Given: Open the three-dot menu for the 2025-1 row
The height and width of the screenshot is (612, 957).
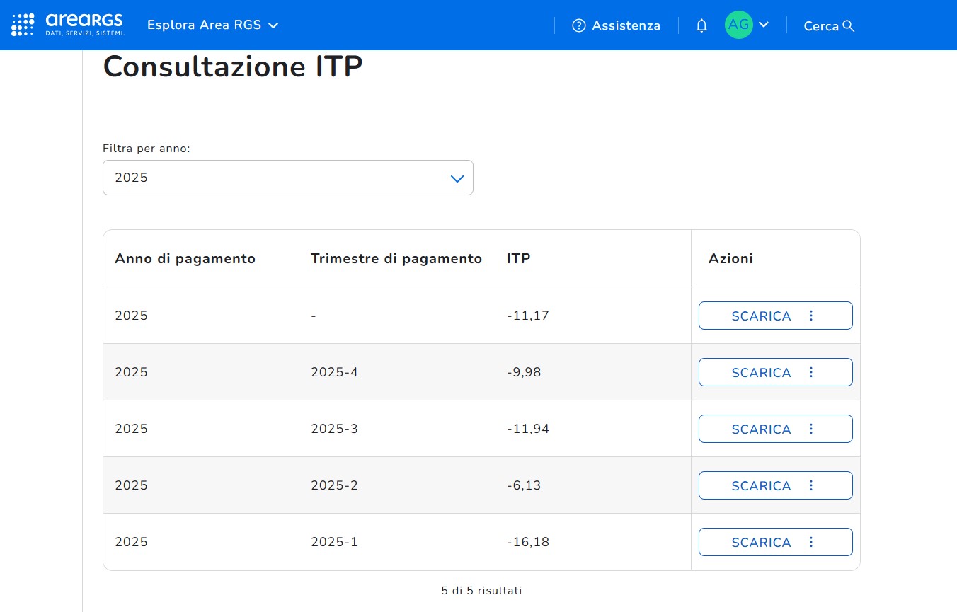Looking at the screenshot, I should click(811, 542).
